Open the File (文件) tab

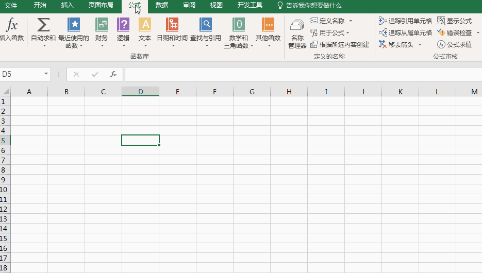point(11,6)
